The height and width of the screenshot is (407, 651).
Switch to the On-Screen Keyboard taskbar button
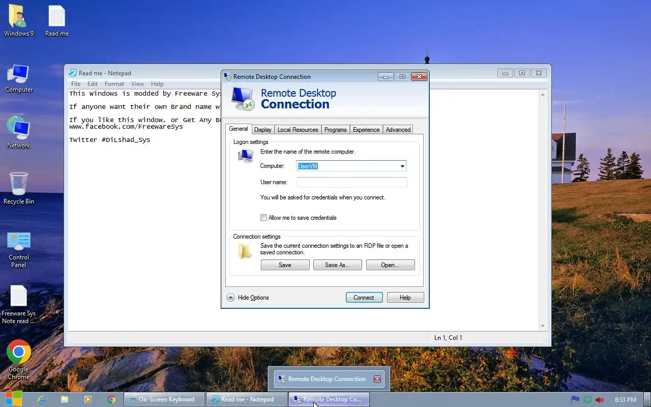[x=164, y=399]
